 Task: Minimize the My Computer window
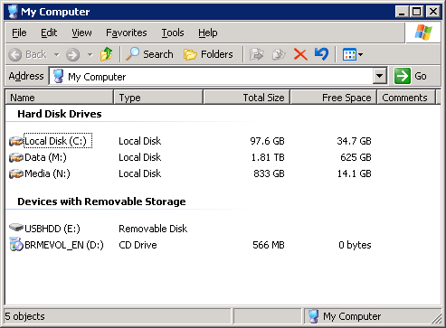coord(402,12)
